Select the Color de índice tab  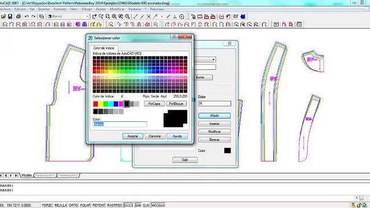click(x=103, y=48)
